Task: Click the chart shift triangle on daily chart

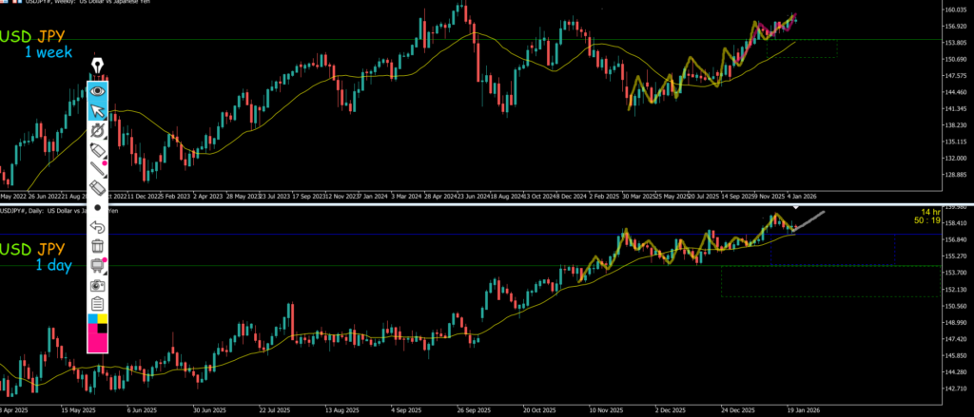Action: click(797, 207)
